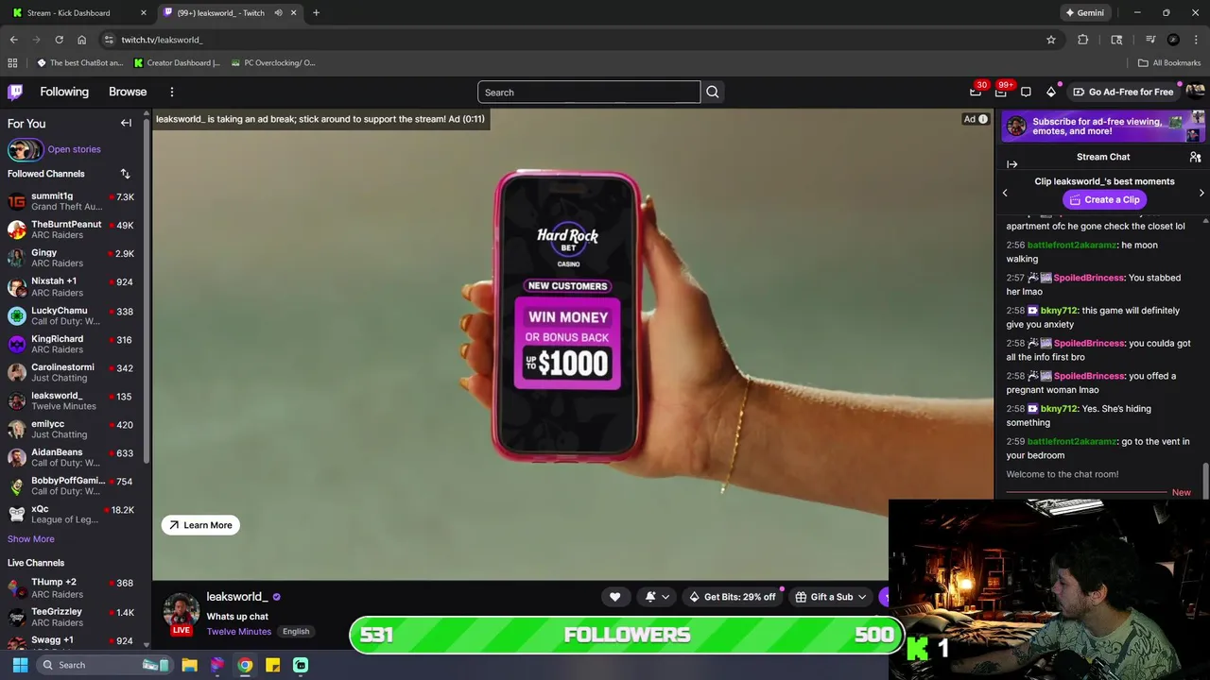Open the Prime loot crown icon with badge 30

pos(976,92)
